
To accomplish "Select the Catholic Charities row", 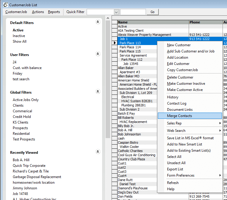I will click(x=137, y=151).
